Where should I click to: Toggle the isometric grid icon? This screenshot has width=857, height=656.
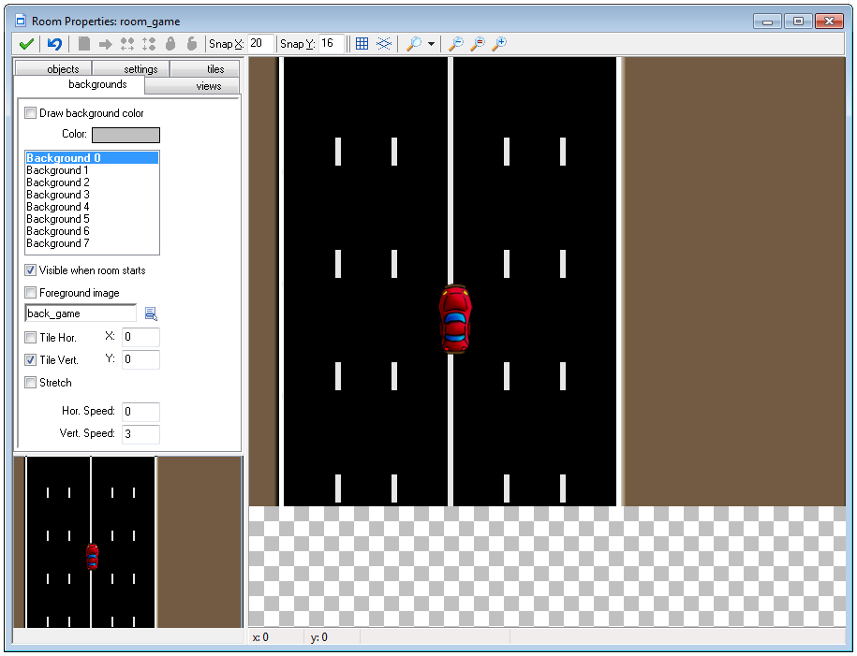coord(384,44)
